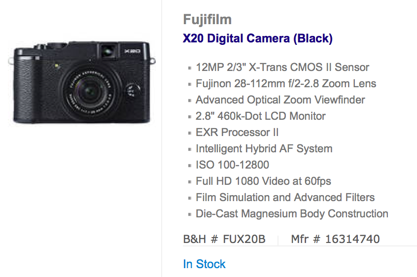Select the 12MP 2/3" X-Trans CMOS II Sensor line

point(282,67)
